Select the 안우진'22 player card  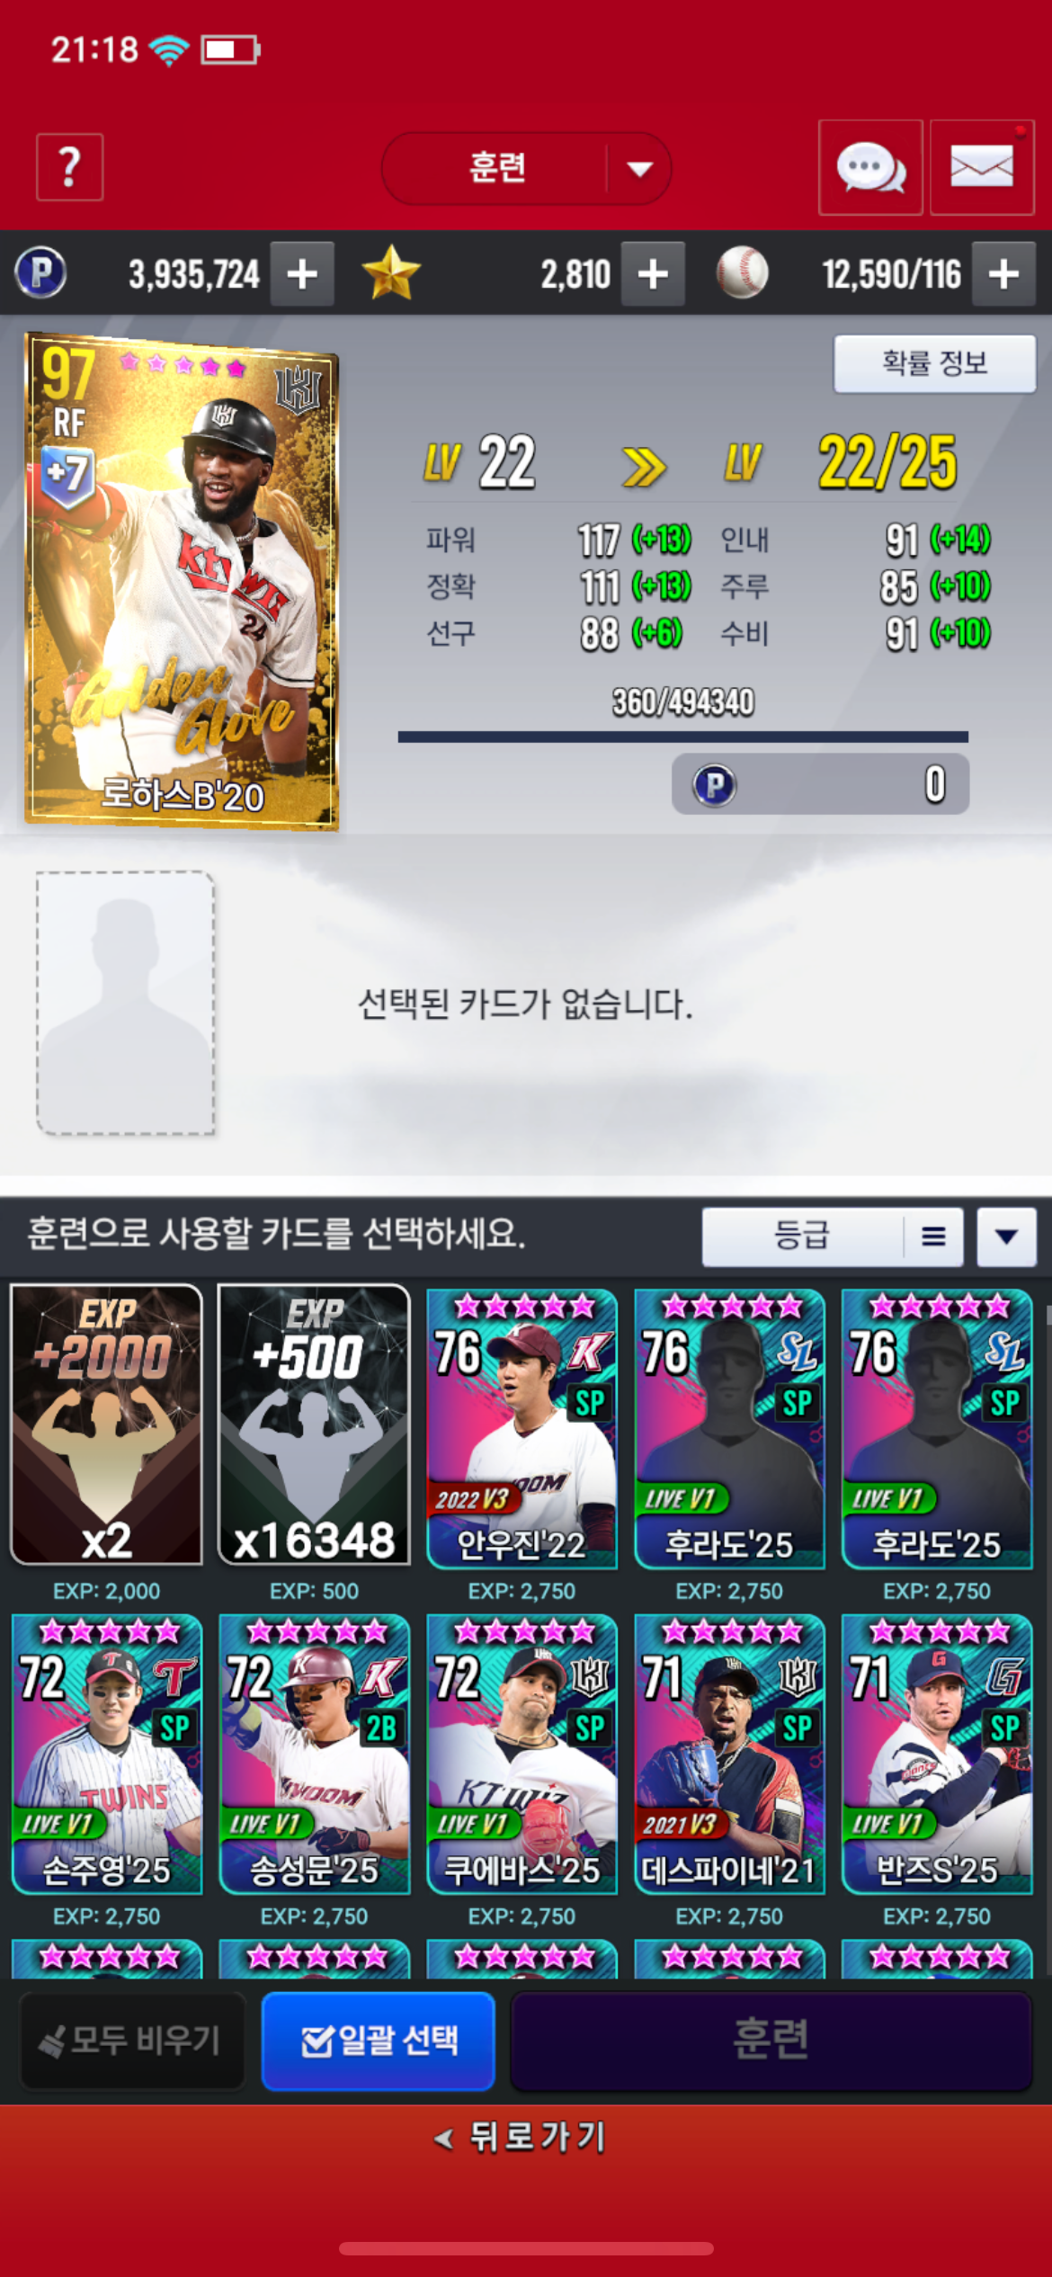522,1429
